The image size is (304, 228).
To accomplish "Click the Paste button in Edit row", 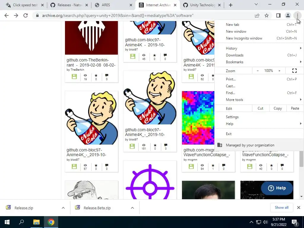I will pyautogui.click(x=295, y=108).
